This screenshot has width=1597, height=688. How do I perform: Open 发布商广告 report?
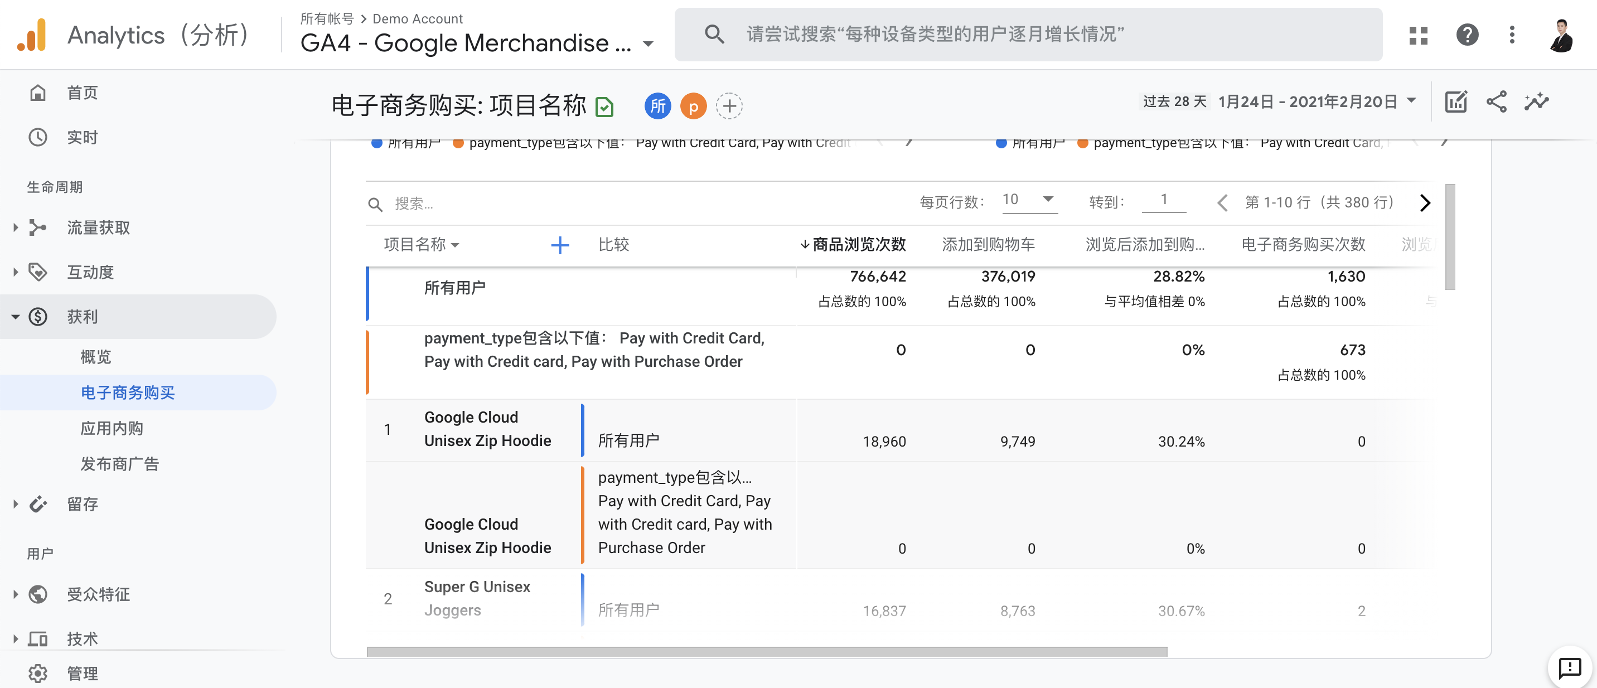[120, 464]
